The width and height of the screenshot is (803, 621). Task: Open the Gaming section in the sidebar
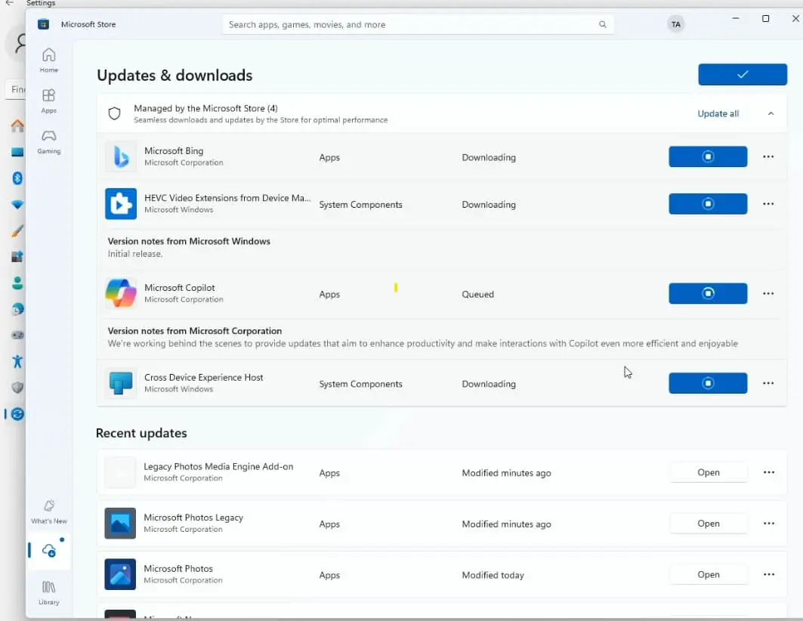[x=48, y=142]
